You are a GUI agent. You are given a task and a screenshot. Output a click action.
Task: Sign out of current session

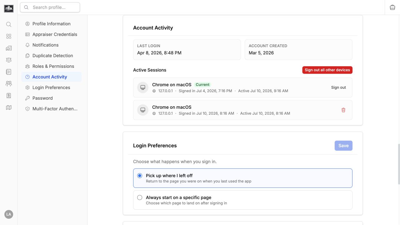tap(338, 87)
